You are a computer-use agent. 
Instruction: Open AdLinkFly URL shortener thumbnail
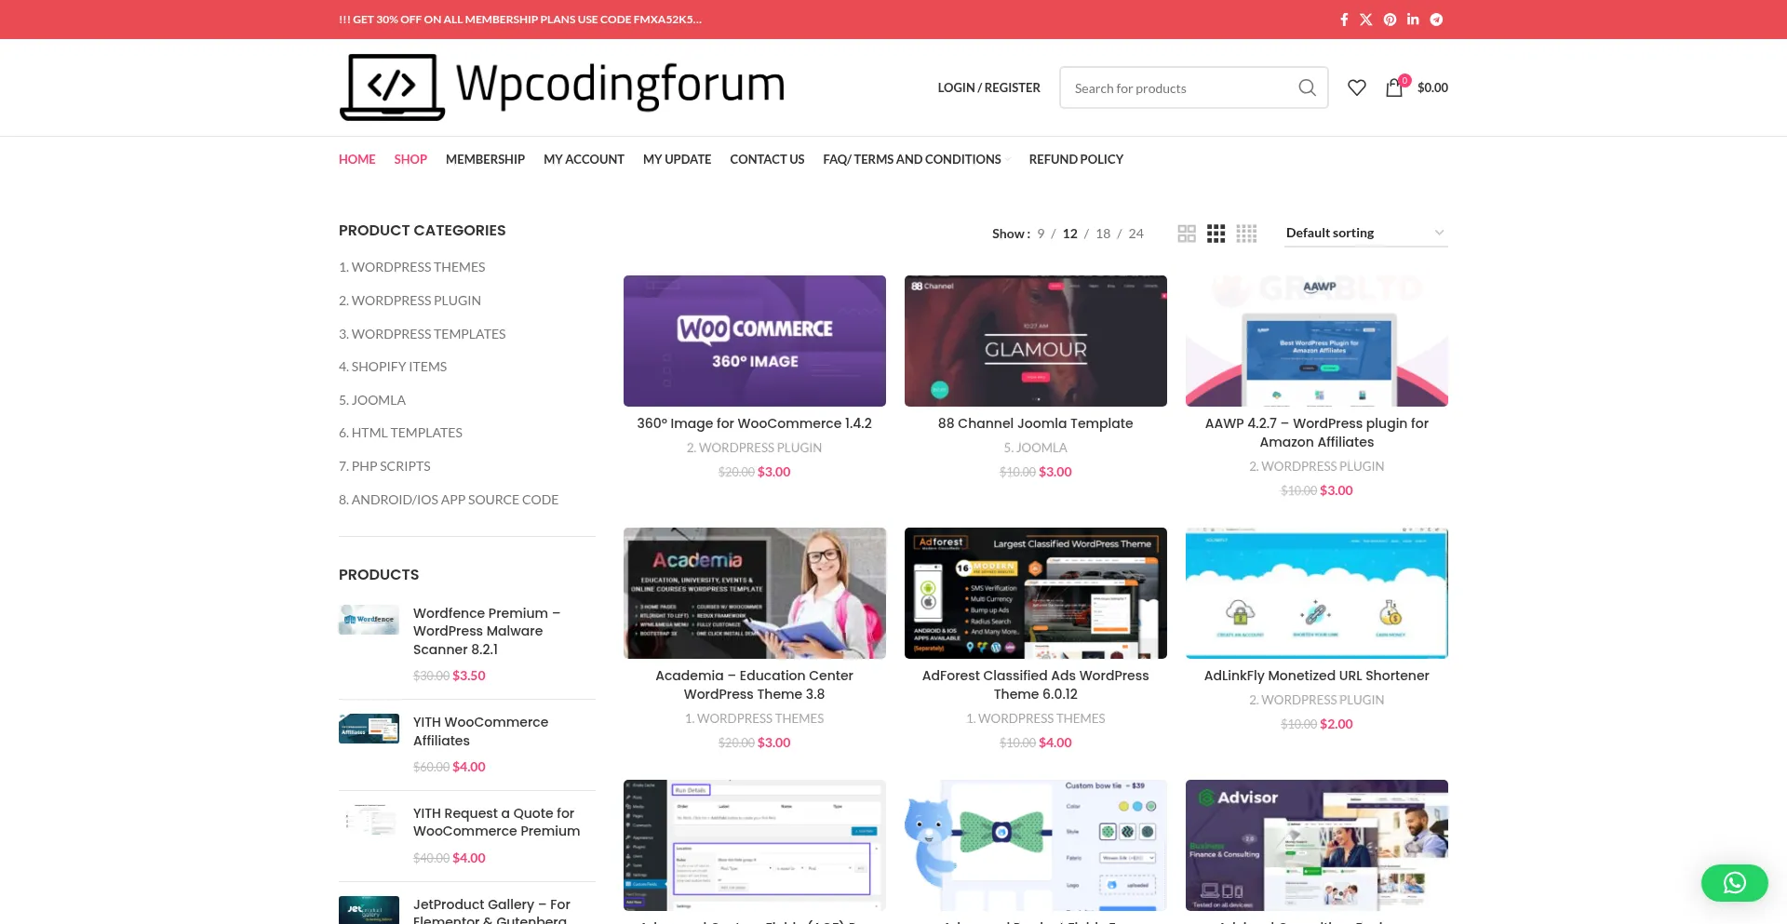click(1317, 593)
